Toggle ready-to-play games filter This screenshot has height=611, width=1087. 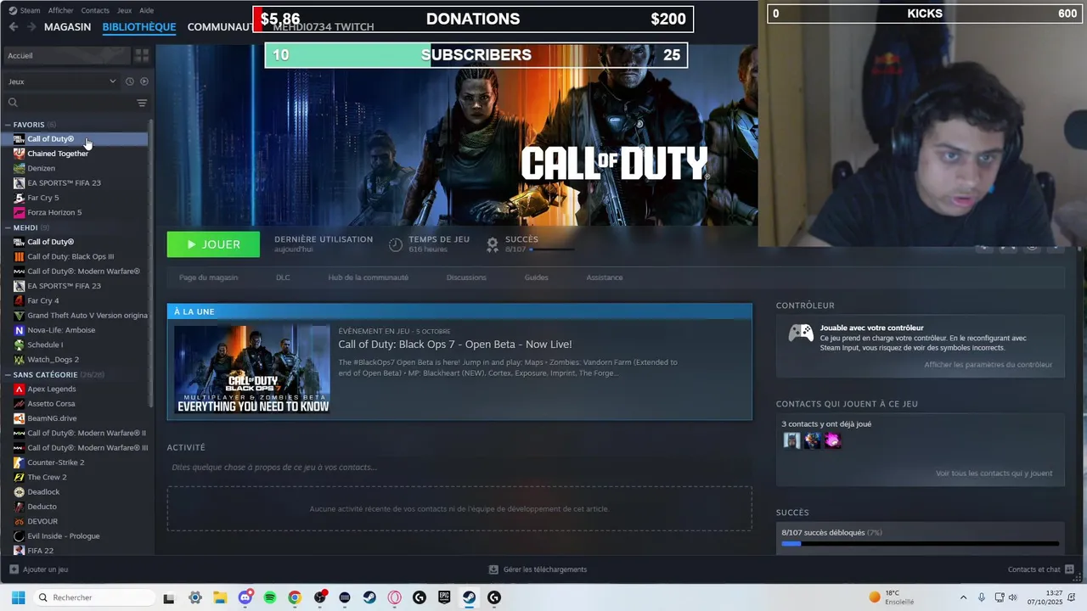(x=144, y=81)
